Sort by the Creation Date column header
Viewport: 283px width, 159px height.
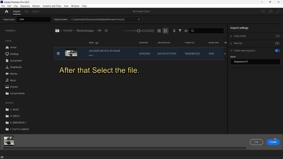pyautogui.click(x=164, y=43)
